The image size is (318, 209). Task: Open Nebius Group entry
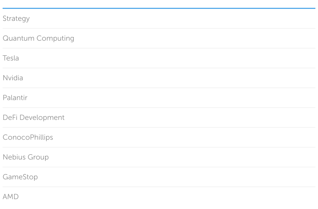click(26, 157)
